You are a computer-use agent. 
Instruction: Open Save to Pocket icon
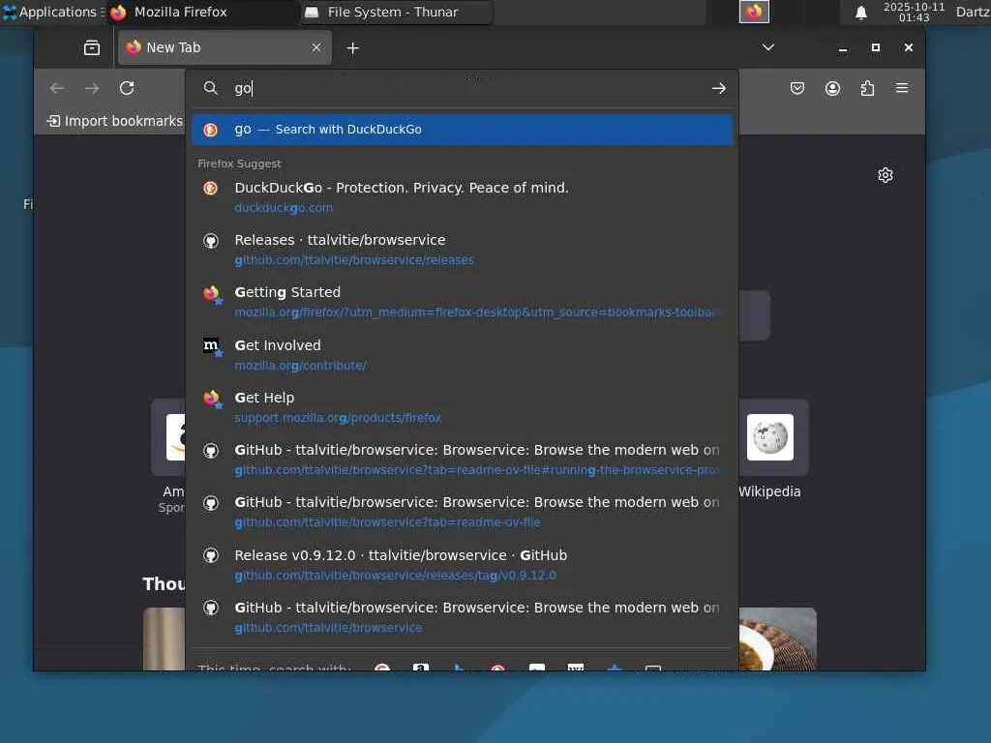(797, 88)
